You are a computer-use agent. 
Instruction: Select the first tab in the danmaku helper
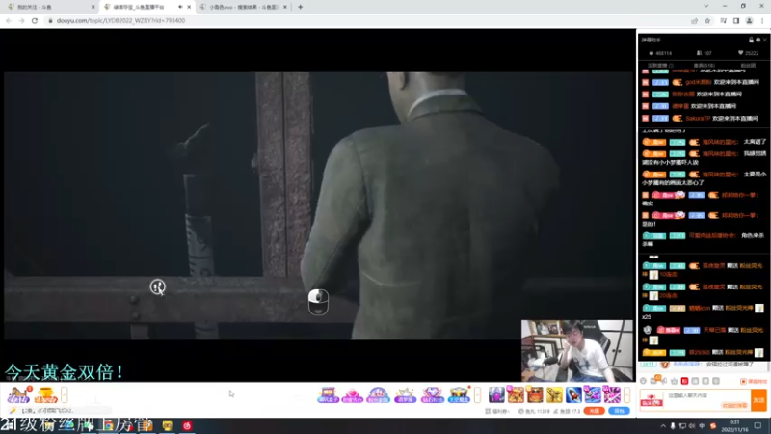pyautogui.click(x=660, y=65)
